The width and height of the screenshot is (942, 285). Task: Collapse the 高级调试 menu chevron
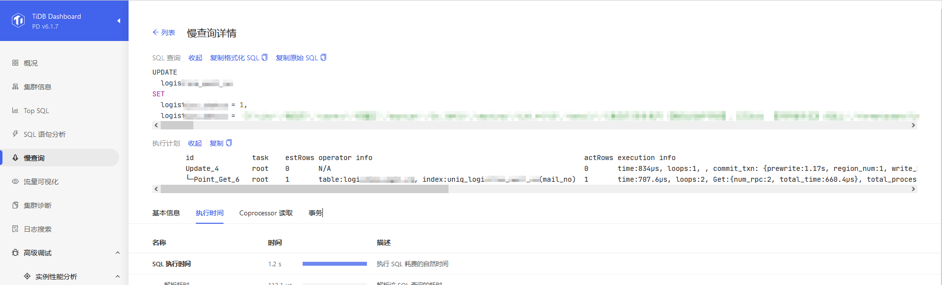(x=118, y=253)
